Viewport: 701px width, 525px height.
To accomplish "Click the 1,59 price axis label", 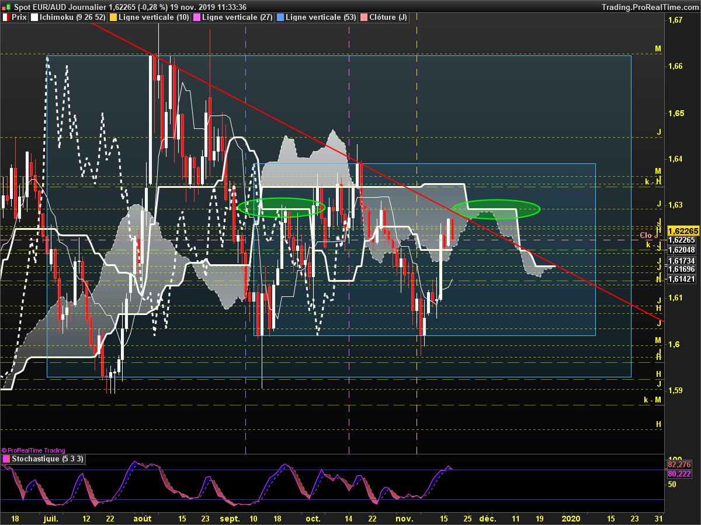I will tap(675, 390).
